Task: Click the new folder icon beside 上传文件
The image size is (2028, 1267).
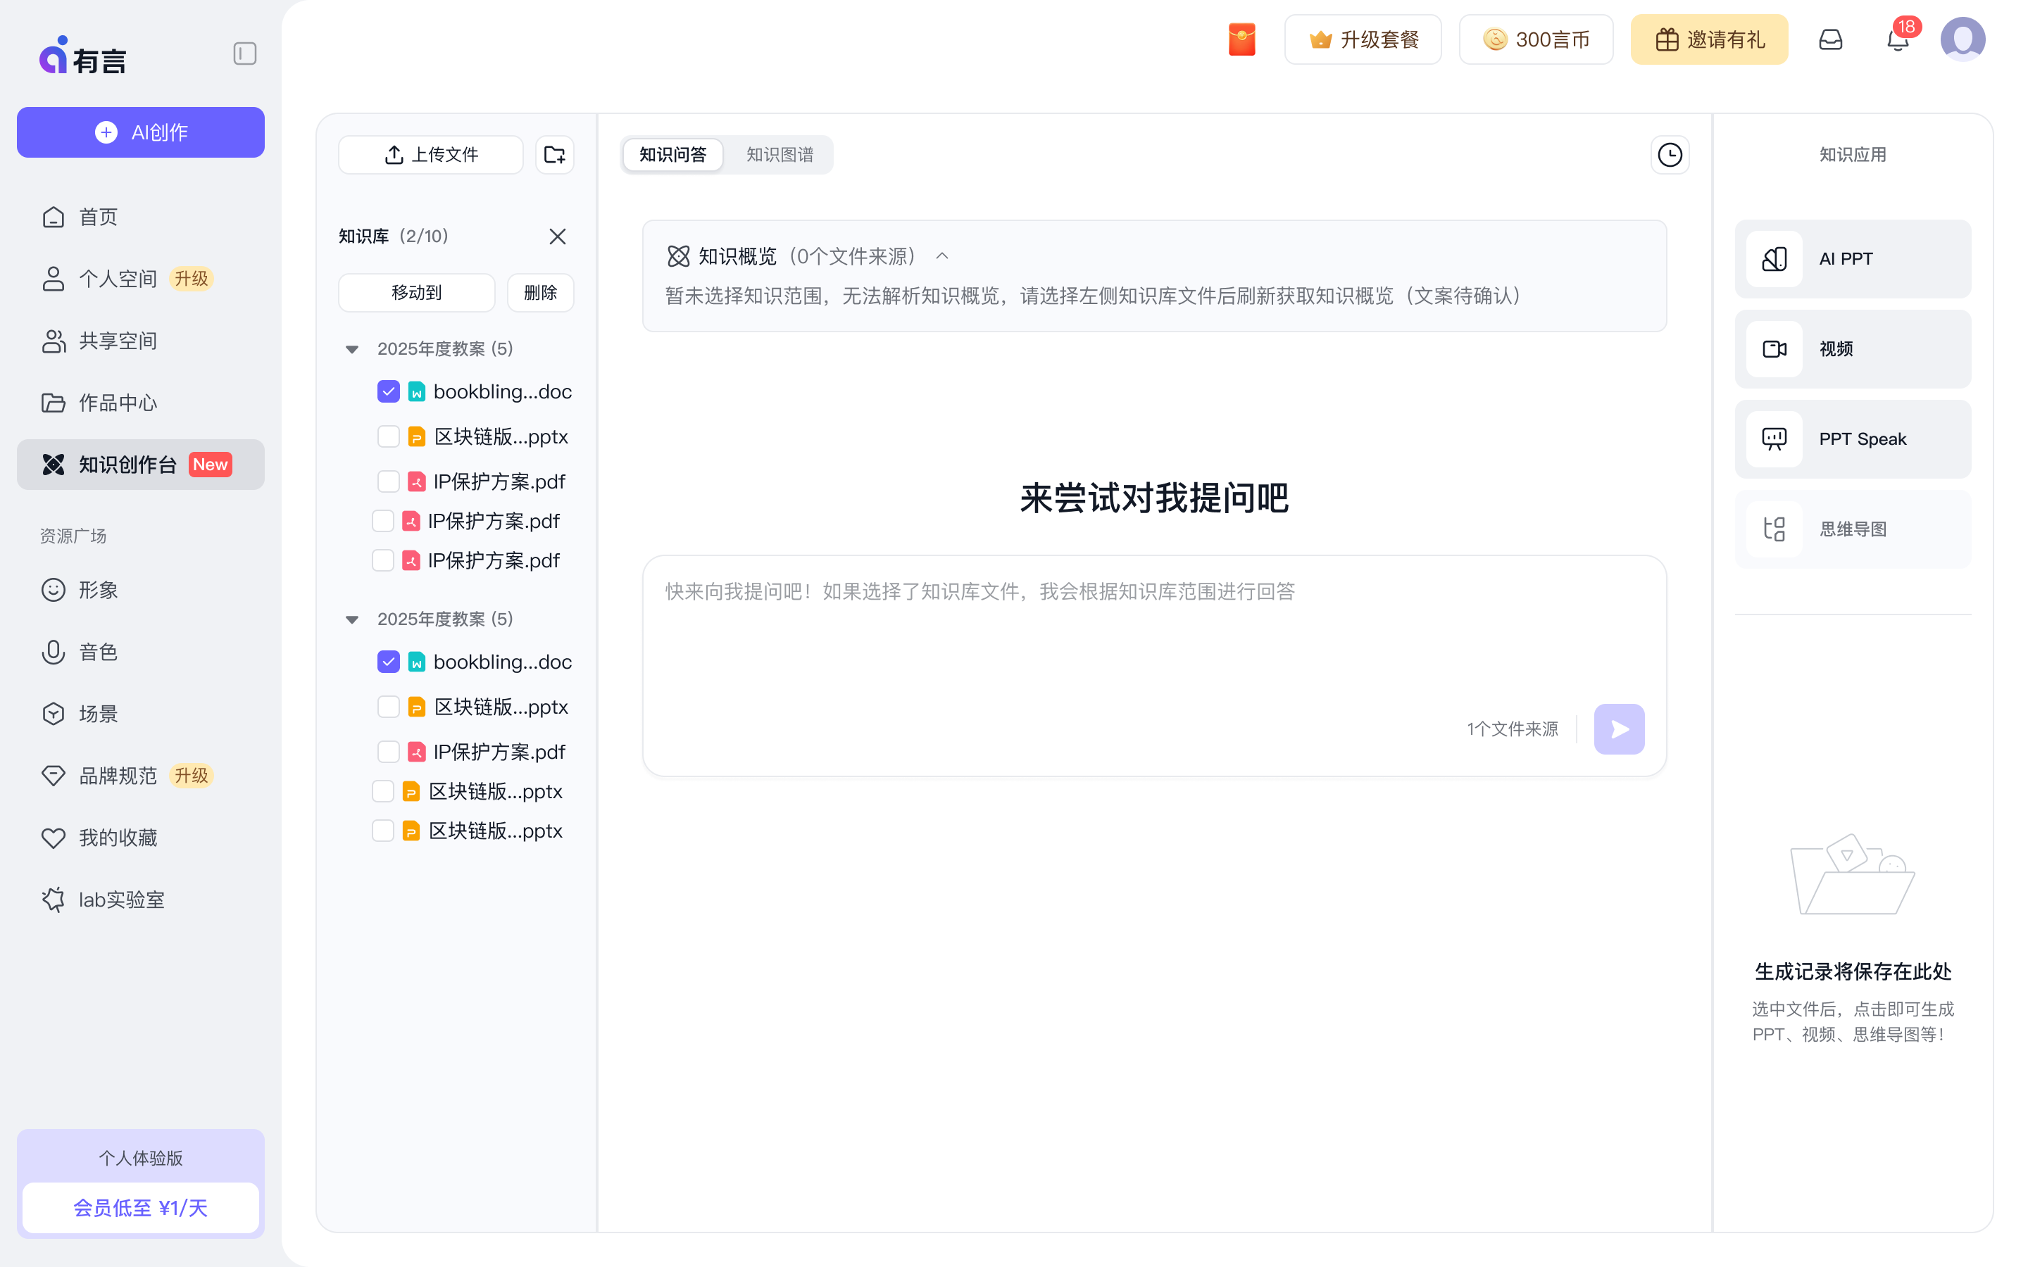Action: 554,154
